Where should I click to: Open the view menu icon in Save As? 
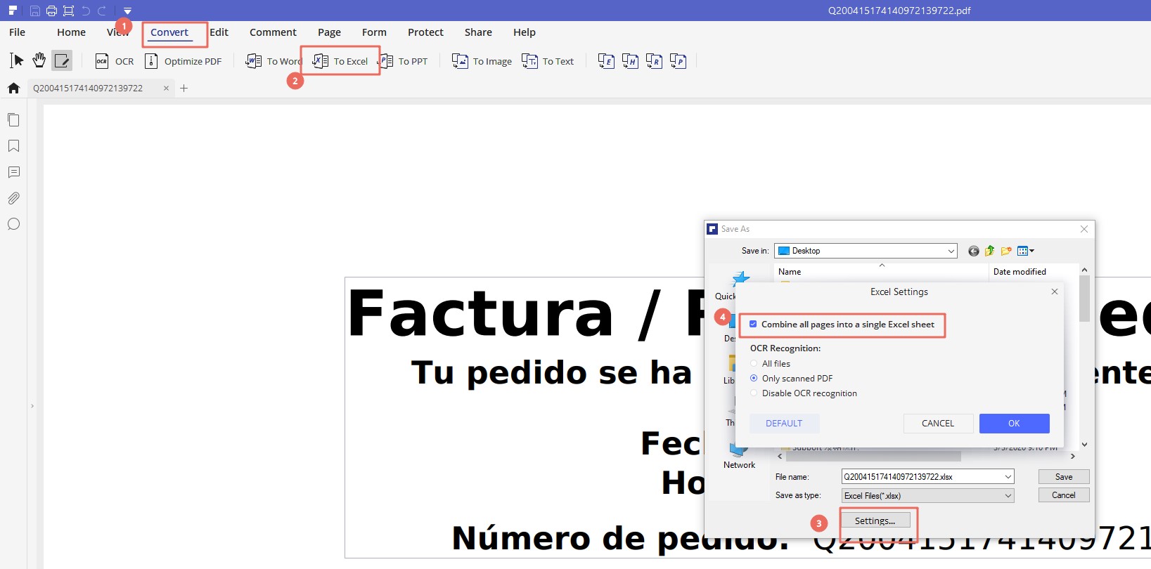point(1025,251)
